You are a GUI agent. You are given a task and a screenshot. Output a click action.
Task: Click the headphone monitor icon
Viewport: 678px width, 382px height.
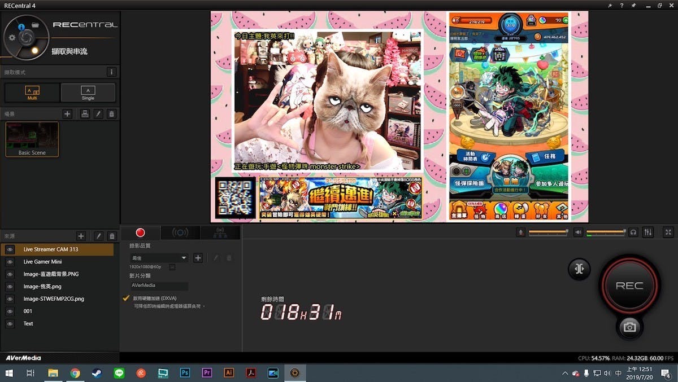633,232
